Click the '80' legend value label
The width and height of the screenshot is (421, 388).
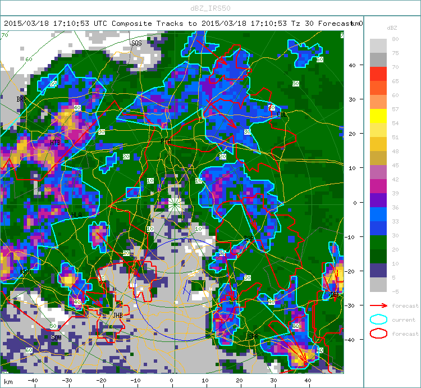395,39
